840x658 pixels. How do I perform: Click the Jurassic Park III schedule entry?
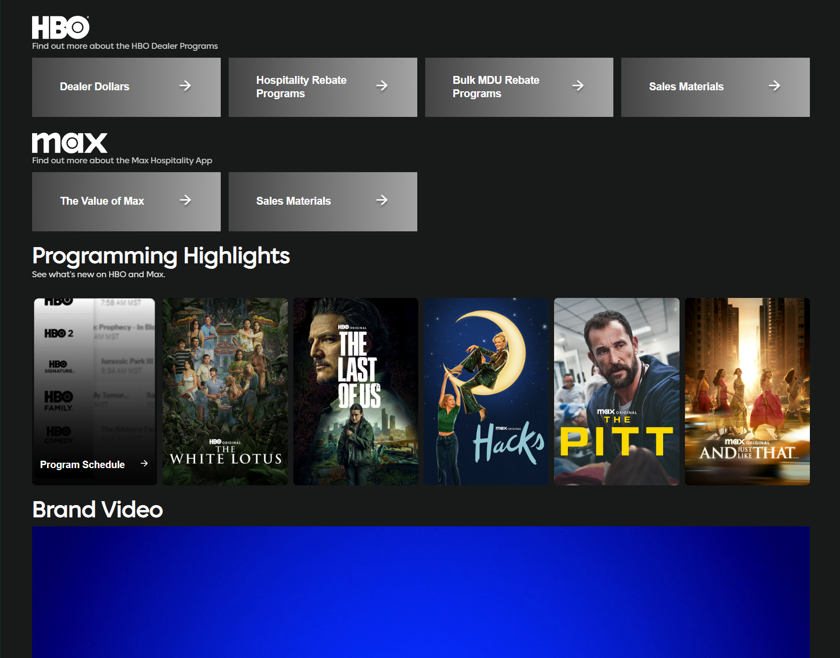click(127, 366)
